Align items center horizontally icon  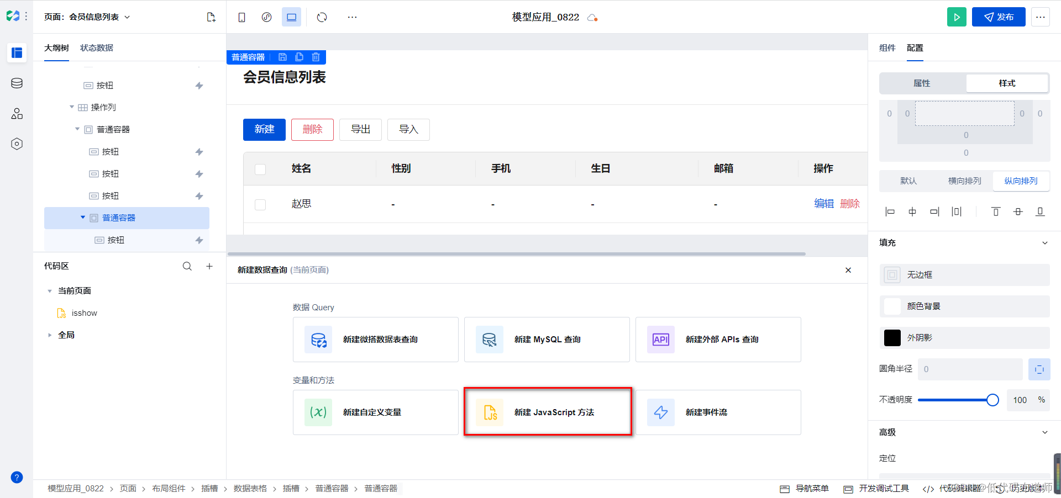[912, 211]
